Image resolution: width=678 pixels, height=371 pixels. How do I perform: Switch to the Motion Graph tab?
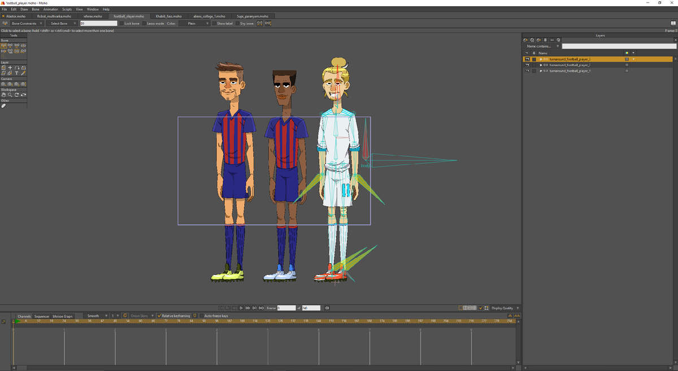[x=63, y=316]
